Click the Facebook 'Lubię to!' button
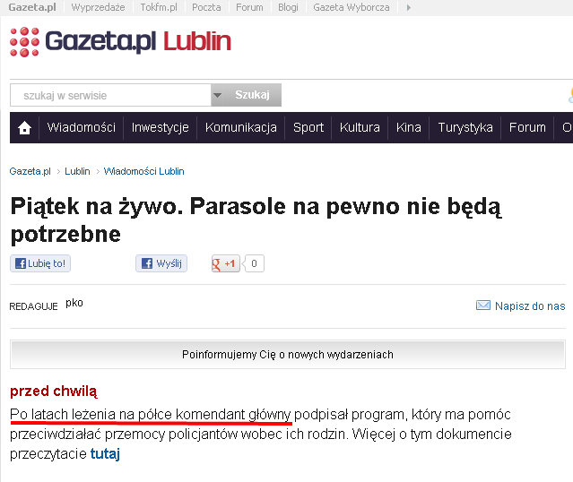The image size is (573, 482). click(x=40, y=263)
